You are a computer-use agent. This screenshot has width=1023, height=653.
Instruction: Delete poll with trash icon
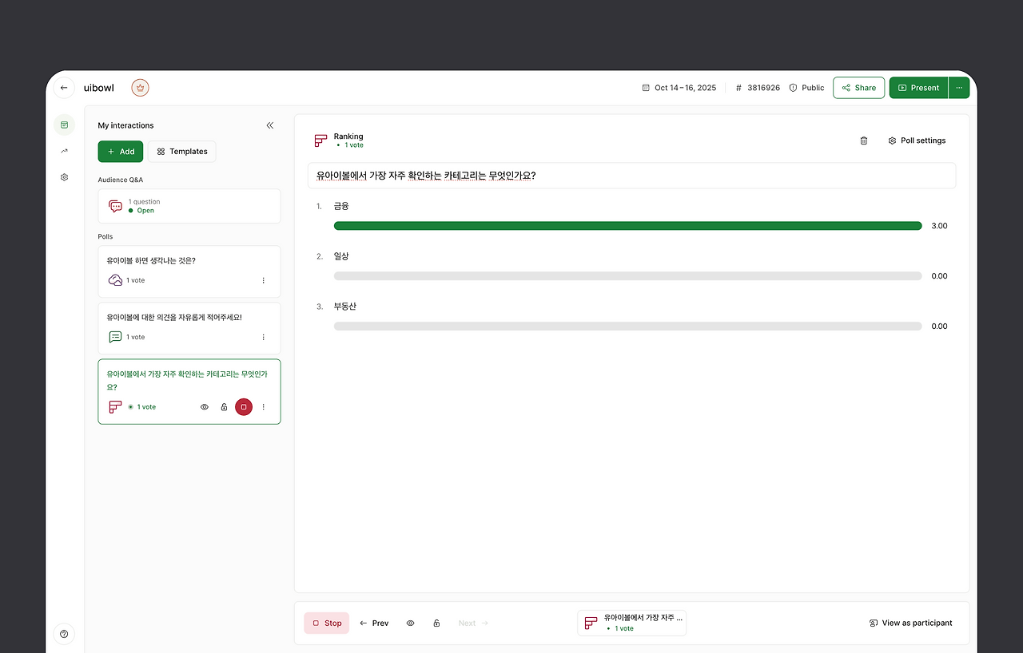864,140
